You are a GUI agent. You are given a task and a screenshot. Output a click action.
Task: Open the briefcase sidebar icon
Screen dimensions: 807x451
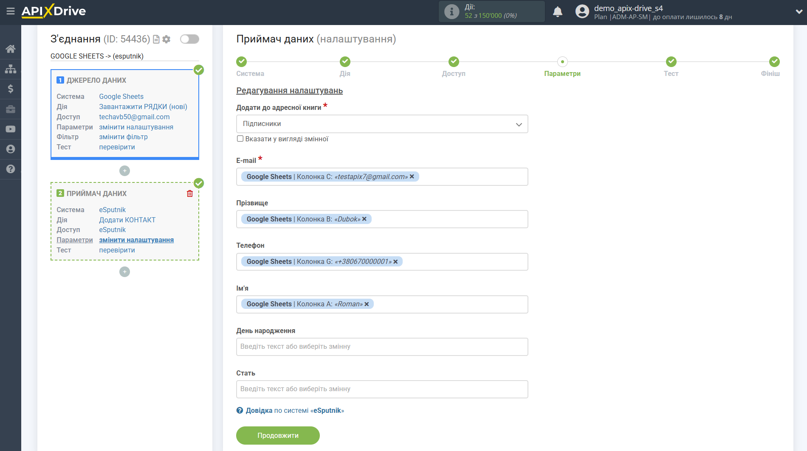click(x=11, y=109)
